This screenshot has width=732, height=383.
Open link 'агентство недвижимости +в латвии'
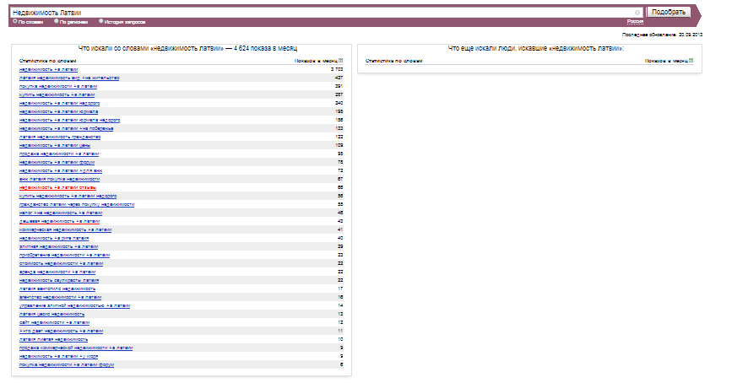coord(60,297)
